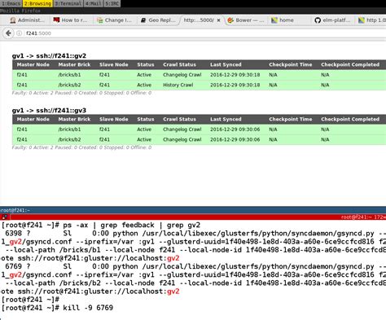Viewport: 386px width, 320px height.
Task: Click the Mozilla Firefox window title
Action: (x=20, y=11)
